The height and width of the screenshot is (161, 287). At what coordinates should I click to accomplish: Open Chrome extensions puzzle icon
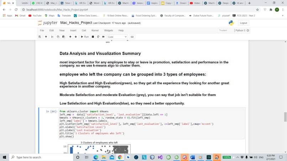pos(271,10)
